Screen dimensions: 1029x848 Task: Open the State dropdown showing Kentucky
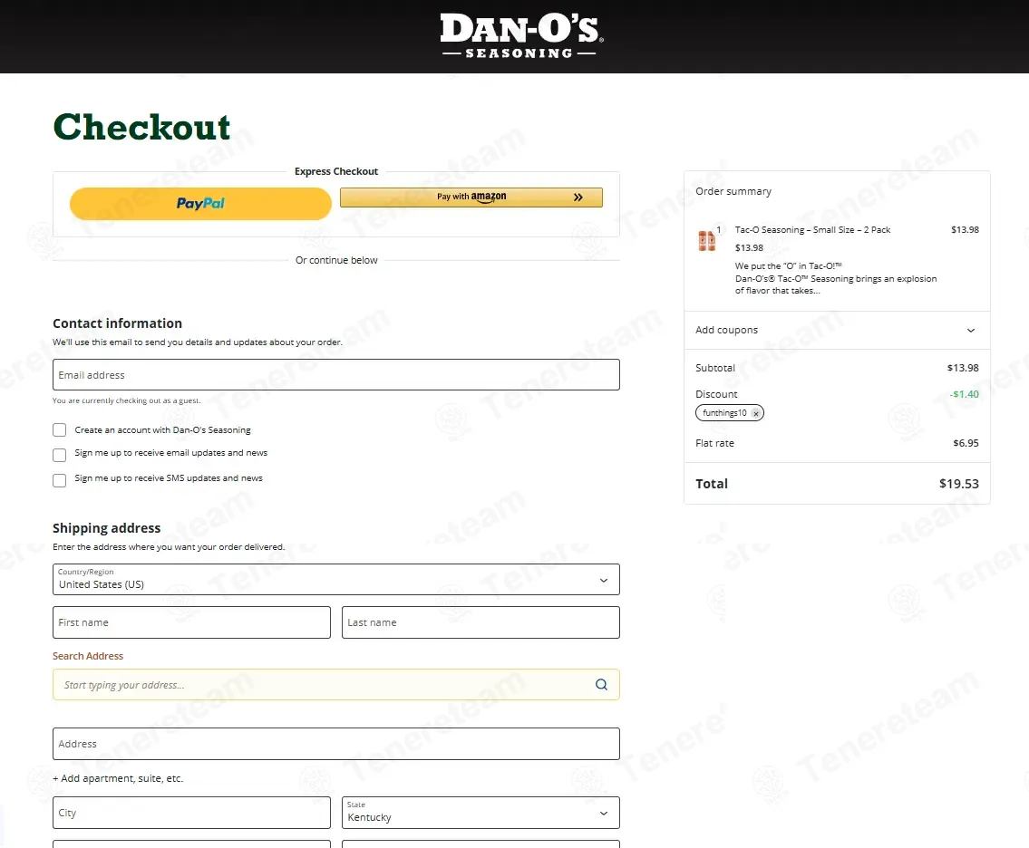tap(481, 813)
